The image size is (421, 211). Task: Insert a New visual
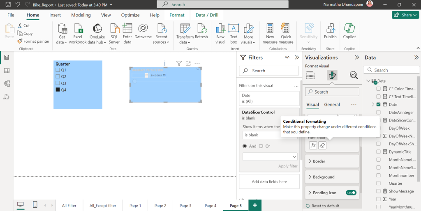coord(220,34)
